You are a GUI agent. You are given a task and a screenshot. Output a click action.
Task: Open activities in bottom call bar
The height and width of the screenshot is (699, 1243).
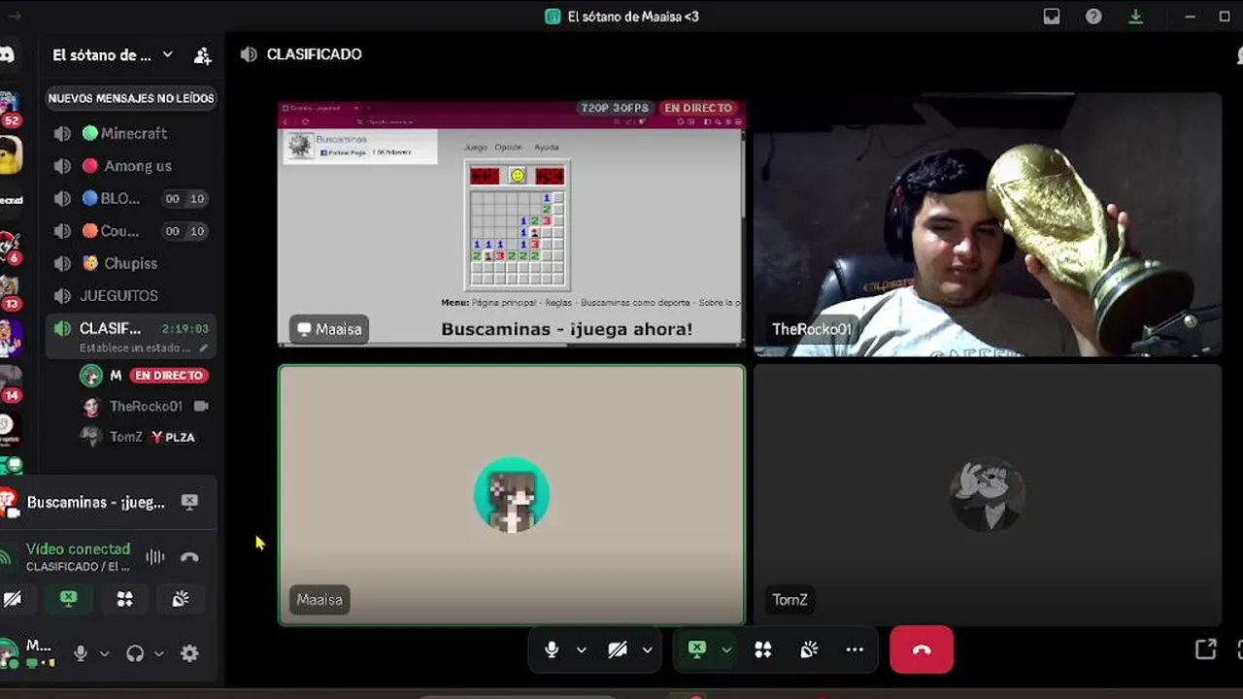pos(763,650)
